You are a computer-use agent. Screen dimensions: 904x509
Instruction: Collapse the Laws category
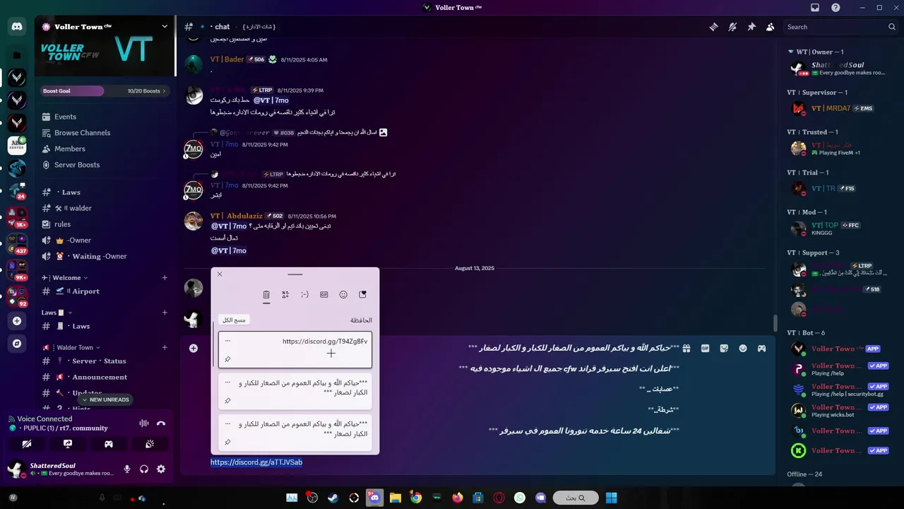(56, 312)
